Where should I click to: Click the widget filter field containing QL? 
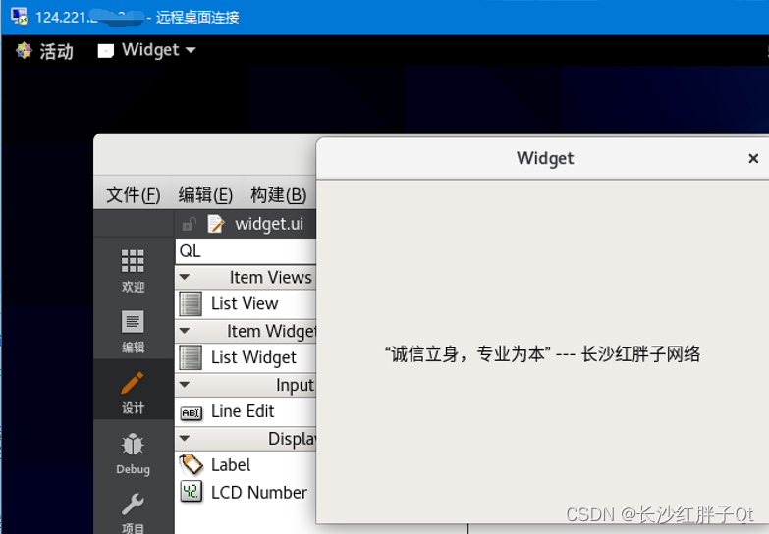[246, 251]
